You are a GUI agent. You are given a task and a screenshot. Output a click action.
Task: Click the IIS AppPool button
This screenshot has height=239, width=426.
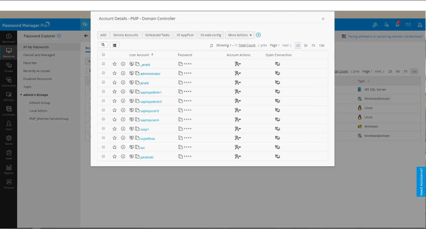click(185, 35)
